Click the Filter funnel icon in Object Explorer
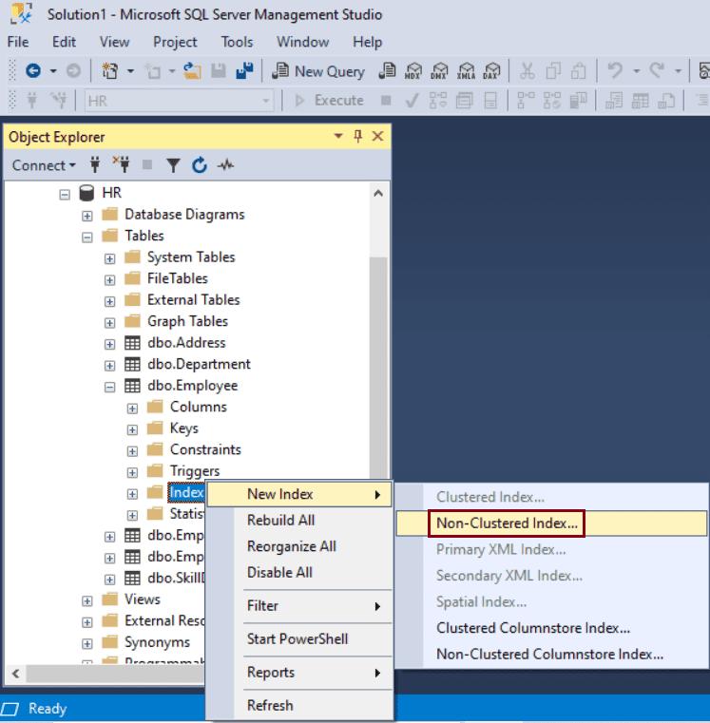Image resolution: width=710 pixels, height=723 pixels. [x=173, y=165]
